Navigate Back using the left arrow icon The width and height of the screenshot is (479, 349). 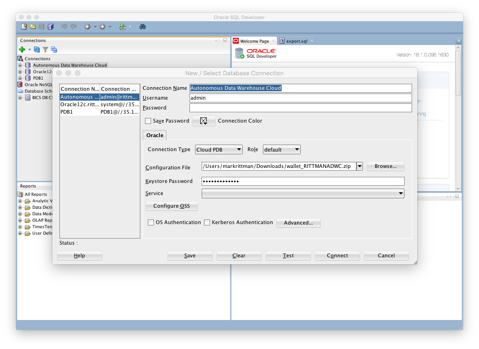point(87,27)
